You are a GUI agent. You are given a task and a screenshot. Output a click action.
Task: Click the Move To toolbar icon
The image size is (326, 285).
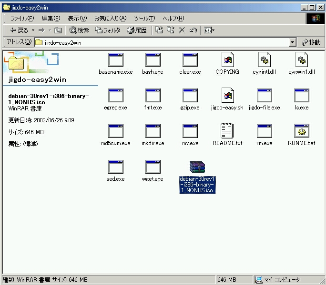click(x=159, y=30)
